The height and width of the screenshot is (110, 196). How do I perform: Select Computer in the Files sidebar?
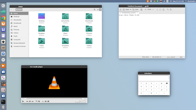click(19, 39)
